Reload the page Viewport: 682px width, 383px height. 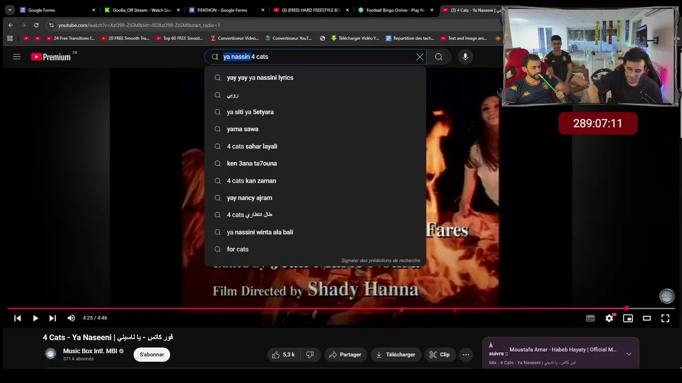tap(36, 25)
